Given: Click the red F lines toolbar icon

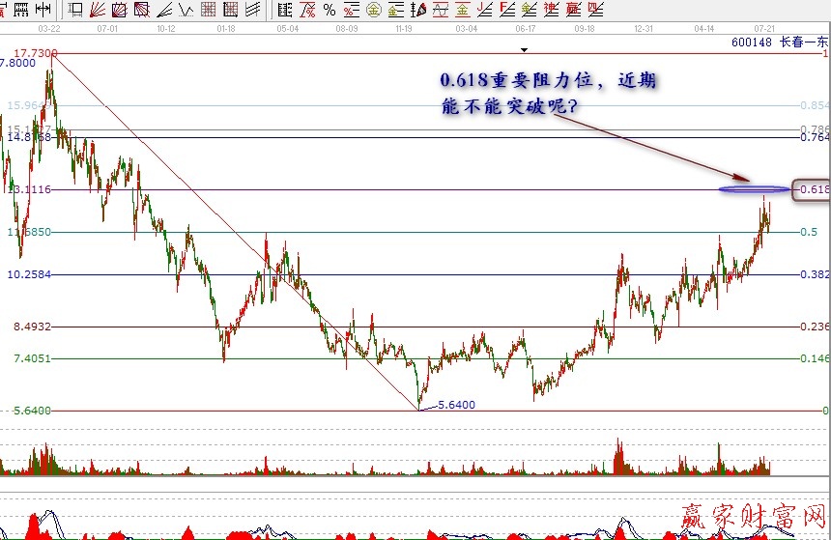Looking at the screenshot, I should tap(506, 10).
